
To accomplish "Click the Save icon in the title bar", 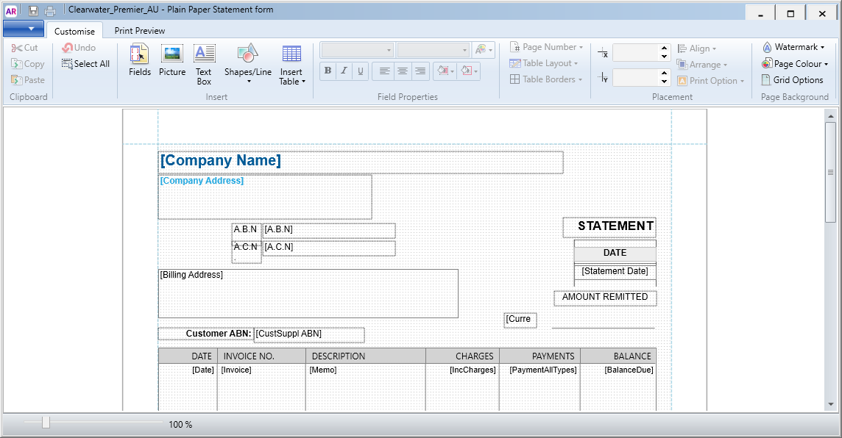I will [32, 10].
